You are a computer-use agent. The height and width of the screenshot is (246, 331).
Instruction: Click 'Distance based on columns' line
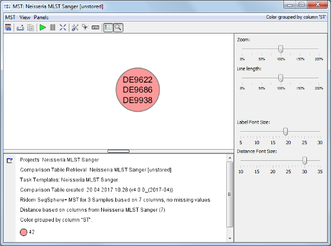pos(92,210)
